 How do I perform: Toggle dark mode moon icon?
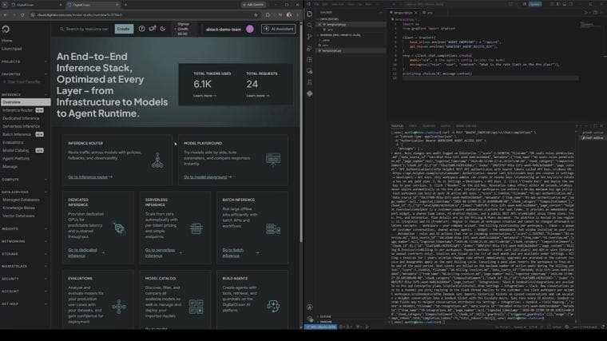point(163,29)
